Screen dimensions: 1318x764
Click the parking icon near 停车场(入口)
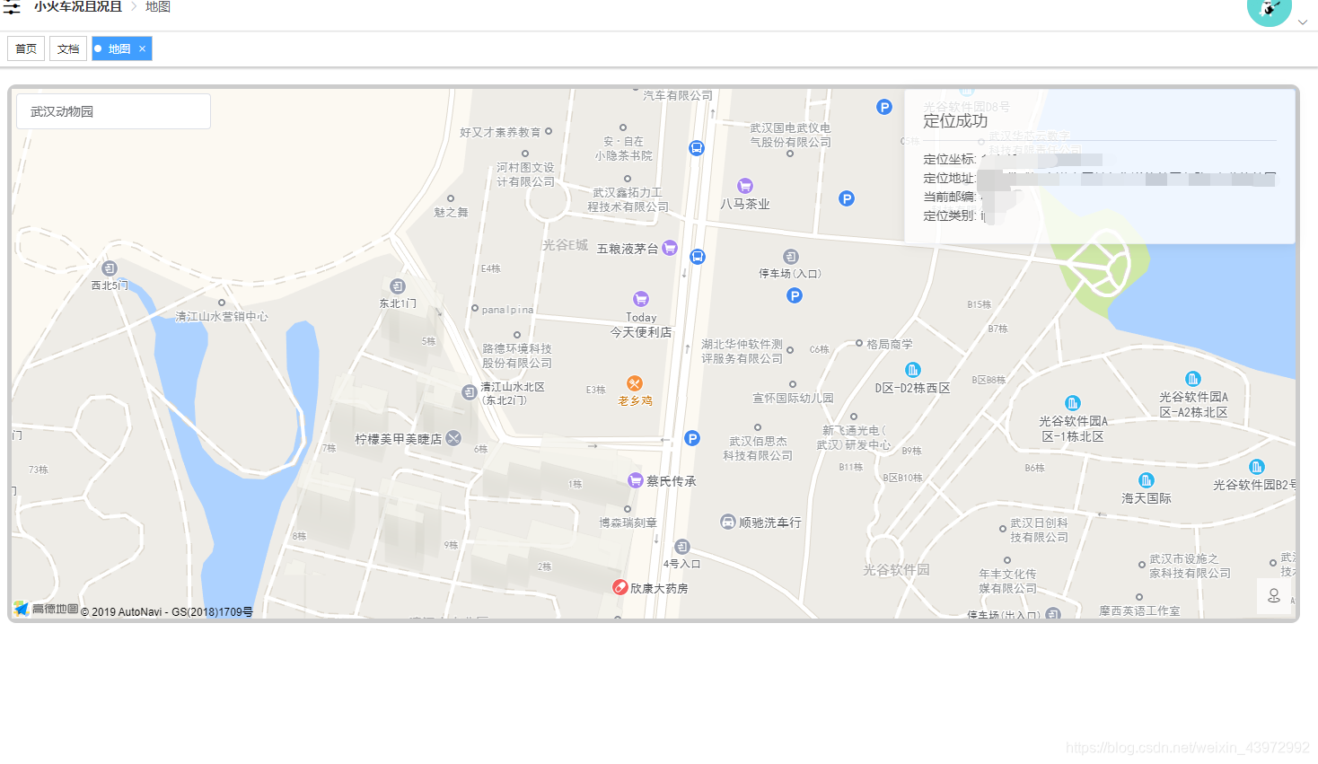tap(795, 295)
